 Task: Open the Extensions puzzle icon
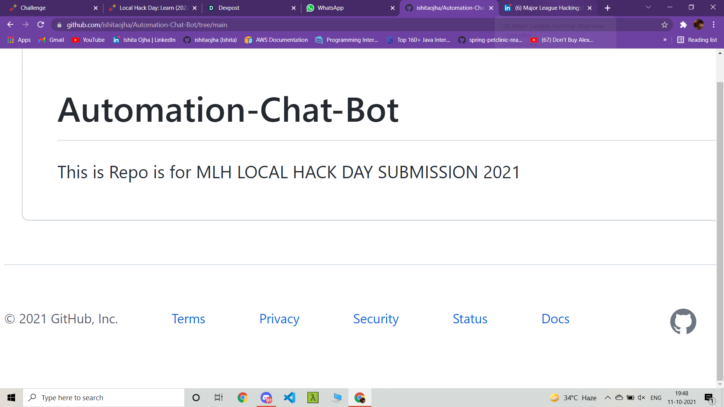click(683, 25)
